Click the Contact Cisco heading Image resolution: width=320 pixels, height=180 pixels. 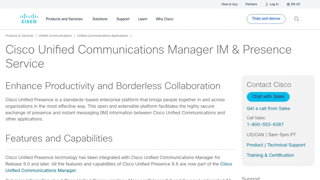coord(269,85)
